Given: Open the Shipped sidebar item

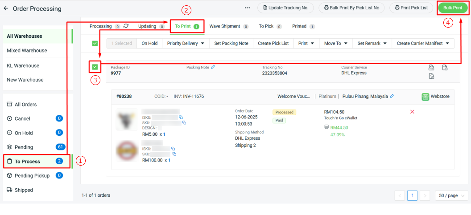Looking at the screenshot, I should (37, 190).
